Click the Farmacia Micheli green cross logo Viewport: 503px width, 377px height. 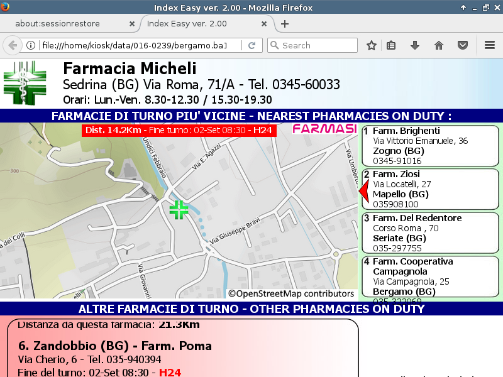click(25, 83)
